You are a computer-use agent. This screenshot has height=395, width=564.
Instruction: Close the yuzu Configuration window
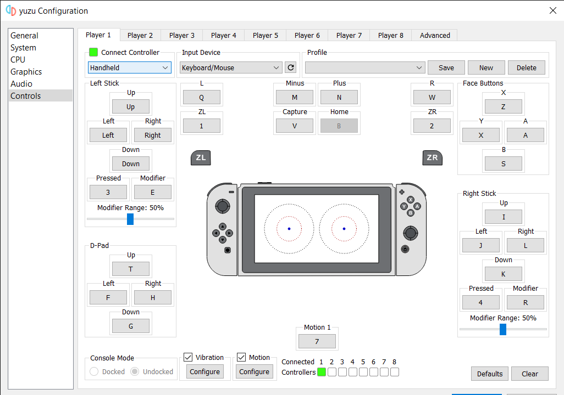tap(553, 10)
